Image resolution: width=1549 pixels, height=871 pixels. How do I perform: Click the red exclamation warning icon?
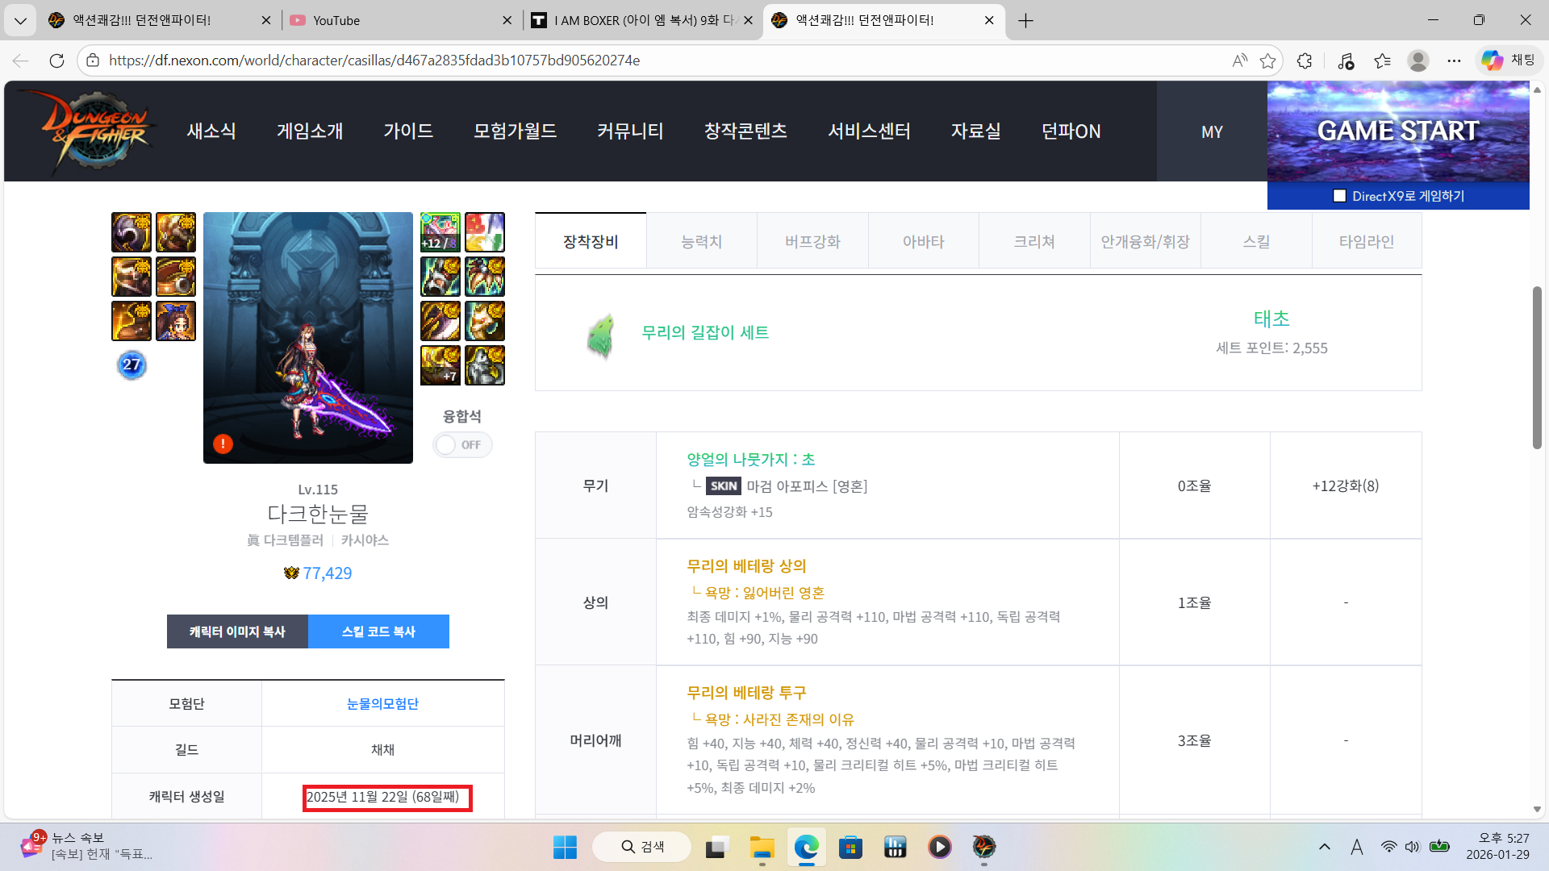[x=223, y=444]
